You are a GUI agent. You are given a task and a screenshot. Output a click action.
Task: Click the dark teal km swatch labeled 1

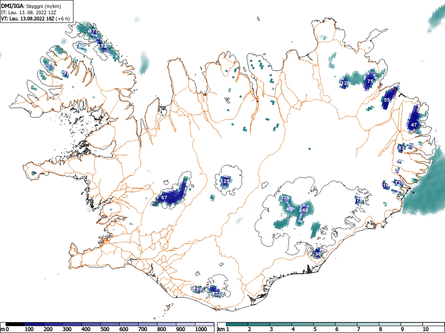237,324
